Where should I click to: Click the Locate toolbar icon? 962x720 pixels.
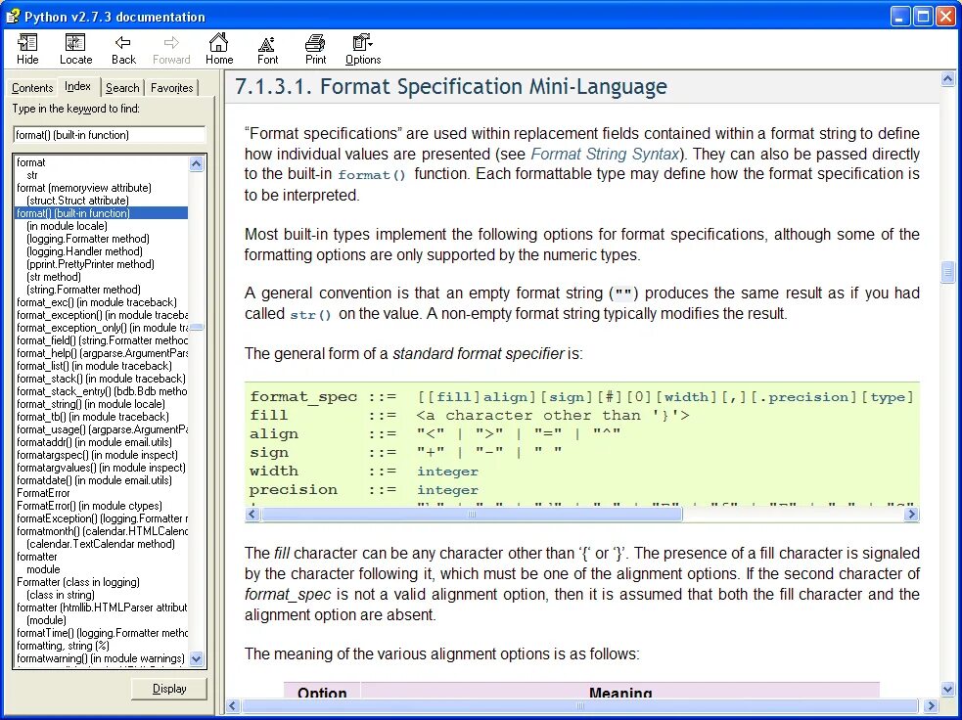click(x=75, y=49)
